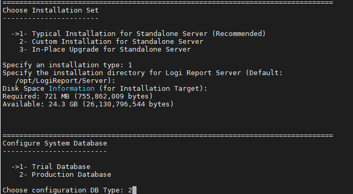The image size is (353, 194).
Task: Click the 'Choose Installation Set' heading text
Action: [51, 10]
